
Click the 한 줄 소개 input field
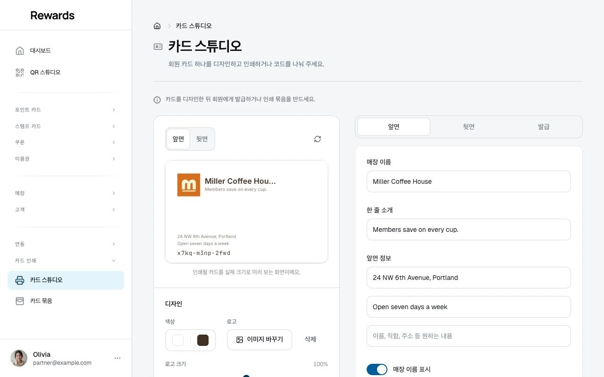tap(469, 229)
